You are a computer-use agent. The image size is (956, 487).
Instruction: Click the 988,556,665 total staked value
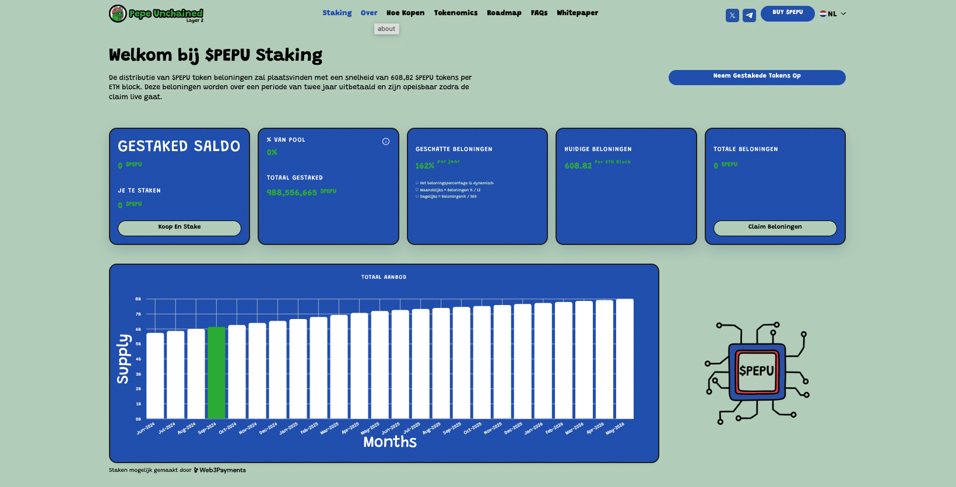pos(292,192)
